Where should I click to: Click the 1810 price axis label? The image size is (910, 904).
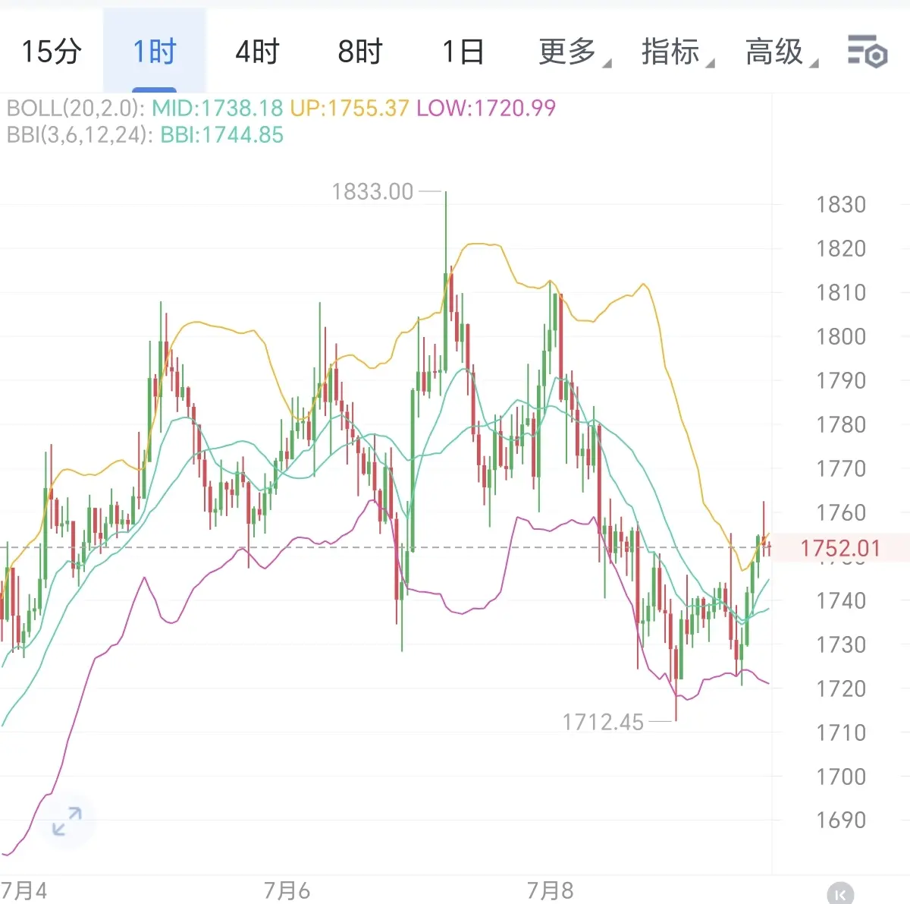841,293
